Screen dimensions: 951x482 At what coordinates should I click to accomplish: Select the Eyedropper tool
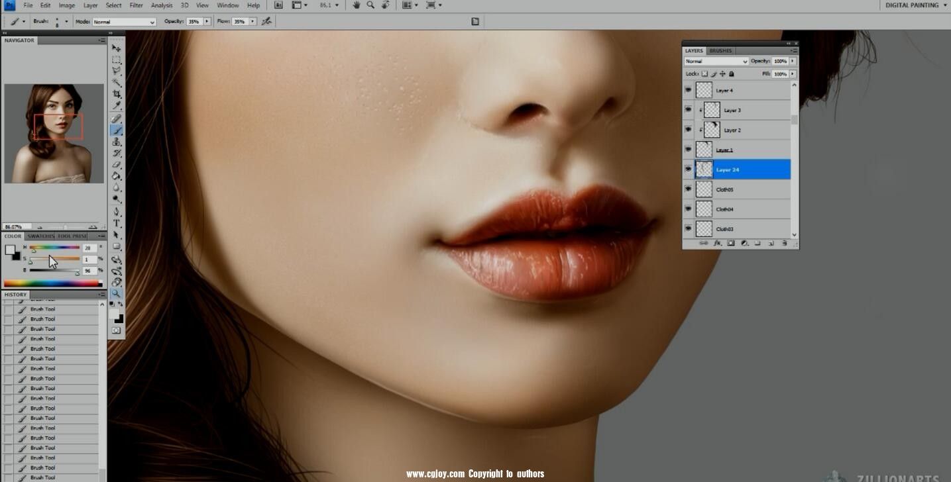pyautogui.click(x=117, y=106)
